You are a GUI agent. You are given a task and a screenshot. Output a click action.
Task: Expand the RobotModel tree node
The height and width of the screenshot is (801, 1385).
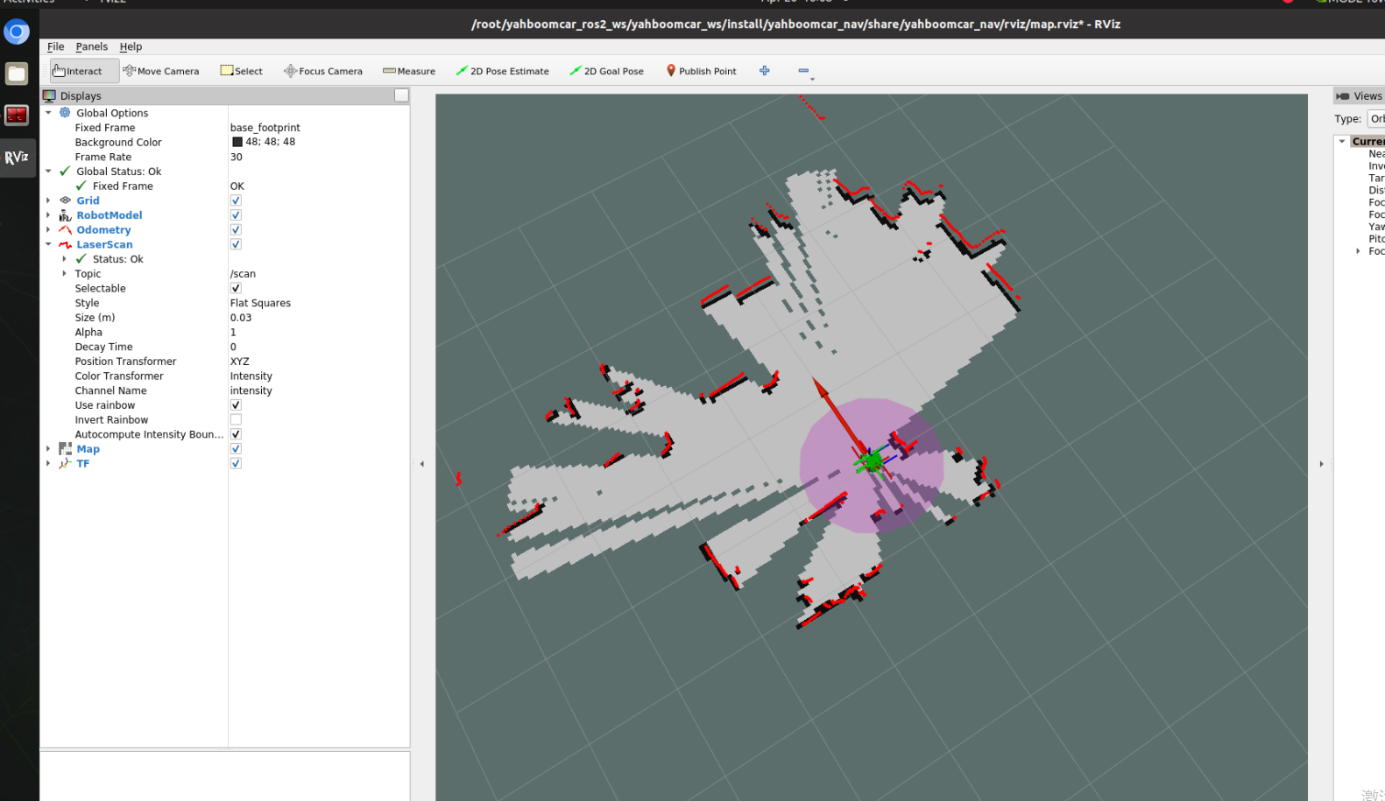click(48, 215)
